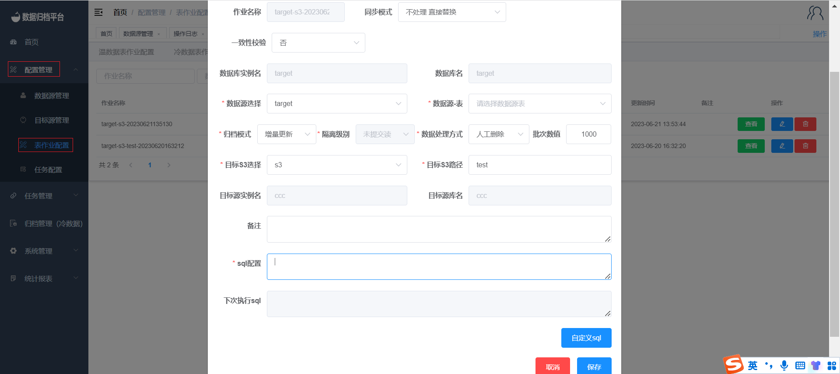The height and width of the screenshot is (374, 840).
Task: Click the 批次数值 input showing 1000
Action: 588,134
